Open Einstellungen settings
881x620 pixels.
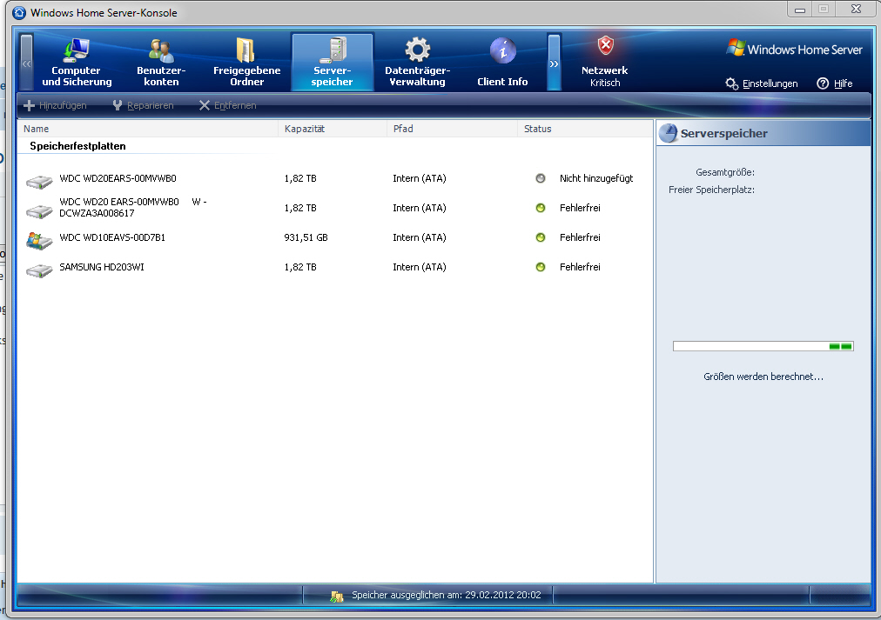point(762,83)
